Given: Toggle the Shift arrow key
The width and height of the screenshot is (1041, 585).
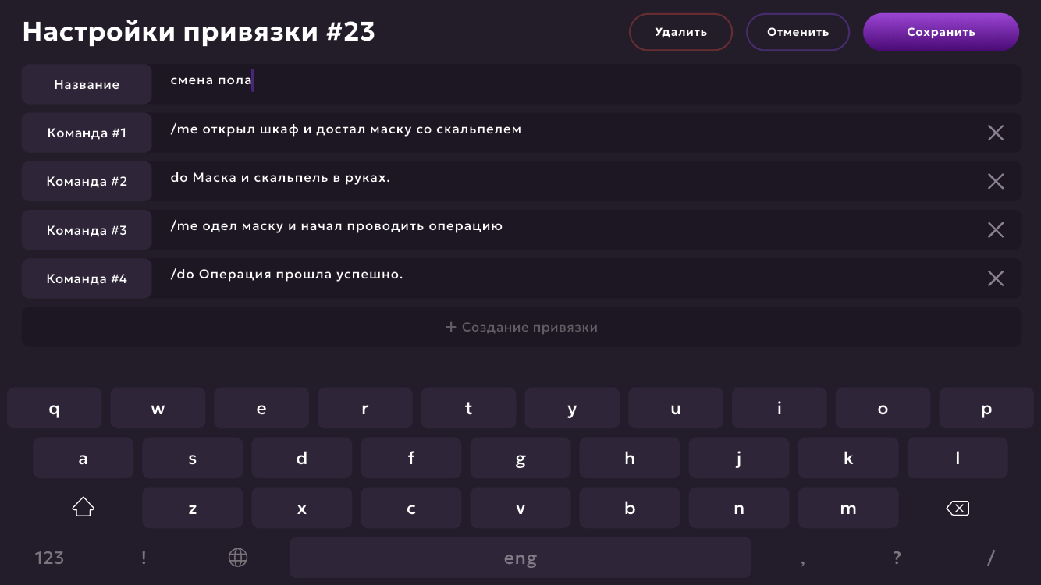Looking at the screenshot, I should tap(83, 508).
